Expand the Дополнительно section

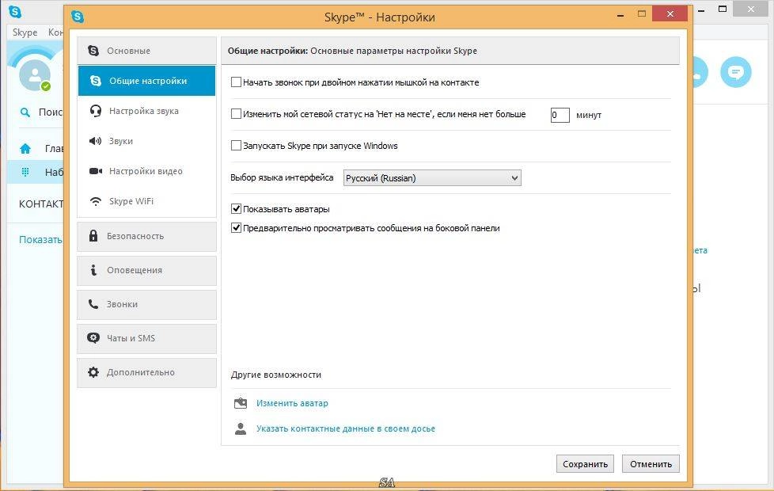146,372
